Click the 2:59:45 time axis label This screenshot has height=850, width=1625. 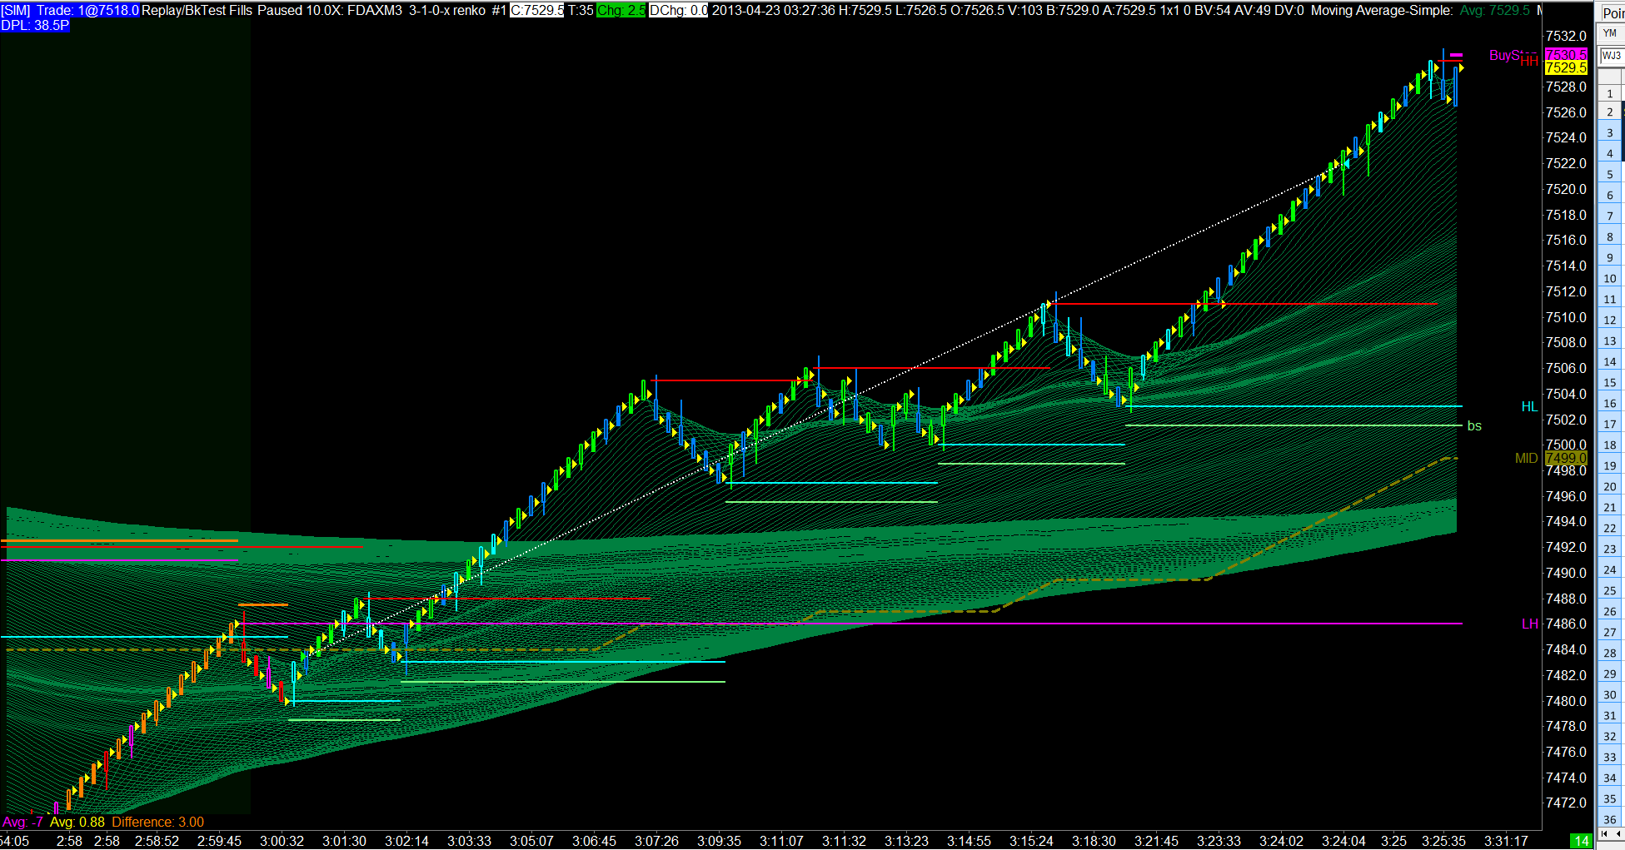[219, 841]
